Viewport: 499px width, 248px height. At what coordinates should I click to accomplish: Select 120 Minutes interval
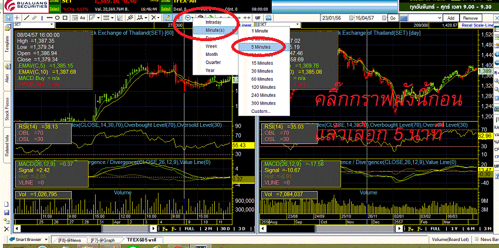(264, 87)
